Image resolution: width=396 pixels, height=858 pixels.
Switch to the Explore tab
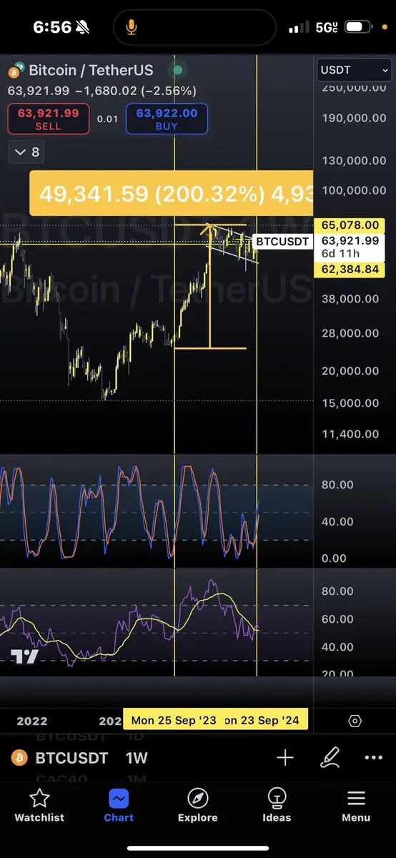tap(198, 806)
